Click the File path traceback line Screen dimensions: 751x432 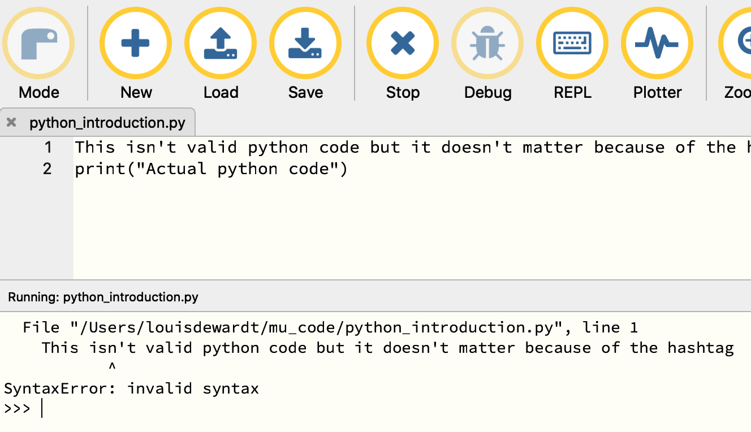click(330, 328)
